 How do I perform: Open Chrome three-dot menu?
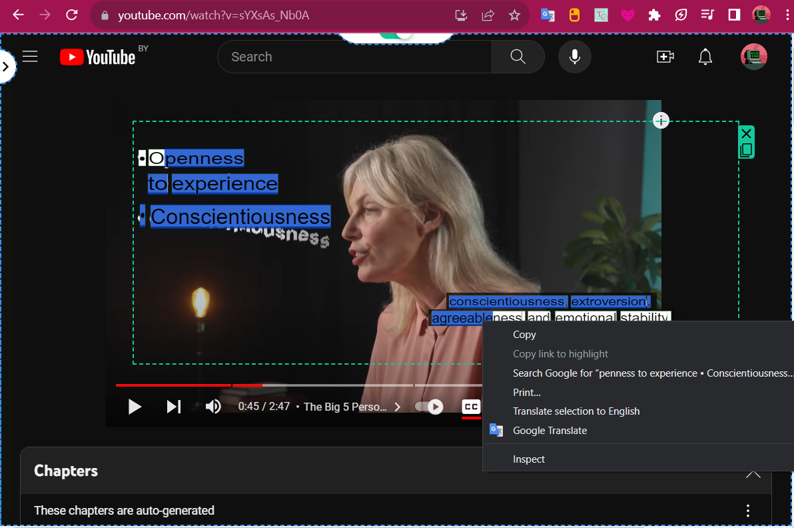click(x=787, y=15)
